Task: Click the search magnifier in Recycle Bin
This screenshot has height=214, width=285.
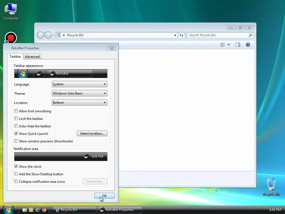Action: [x=250, y=35]
